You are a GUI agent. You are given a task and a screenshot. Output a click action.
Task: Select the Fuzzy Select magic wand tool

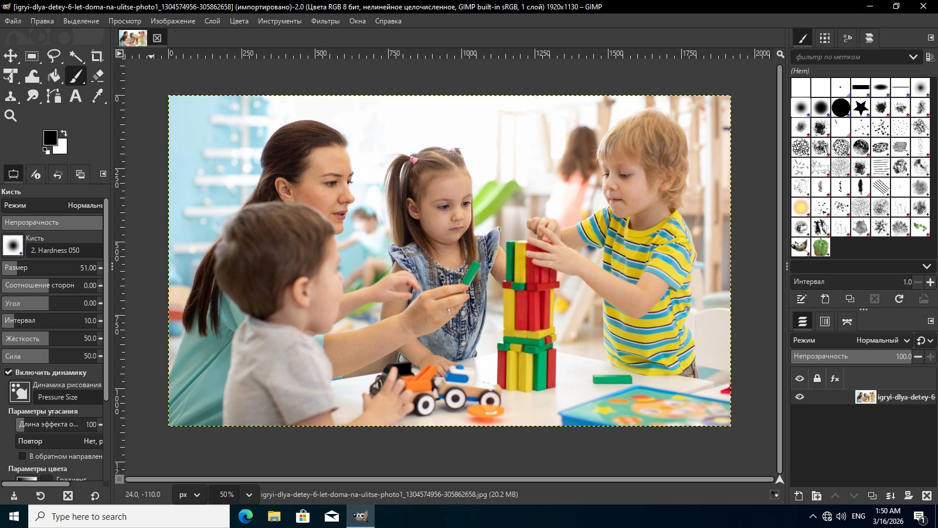pos(76,56)
